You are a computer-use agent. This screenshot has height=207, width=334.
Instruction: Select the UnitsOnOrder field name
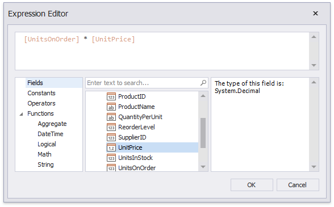click(137, 168)
